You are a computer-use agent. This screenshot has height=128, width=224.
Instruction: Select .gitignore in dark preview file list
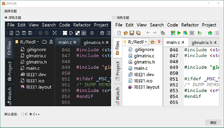click(x=36, y=50)
